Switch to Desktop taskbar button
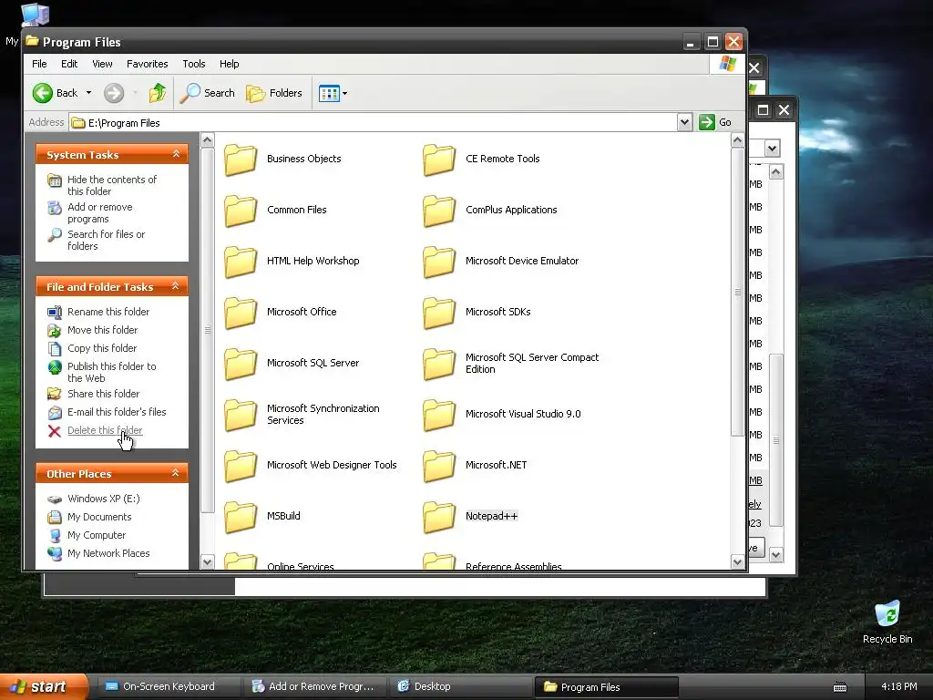The height and width of the screenshot is (700, 933). (x=460, y=687)
